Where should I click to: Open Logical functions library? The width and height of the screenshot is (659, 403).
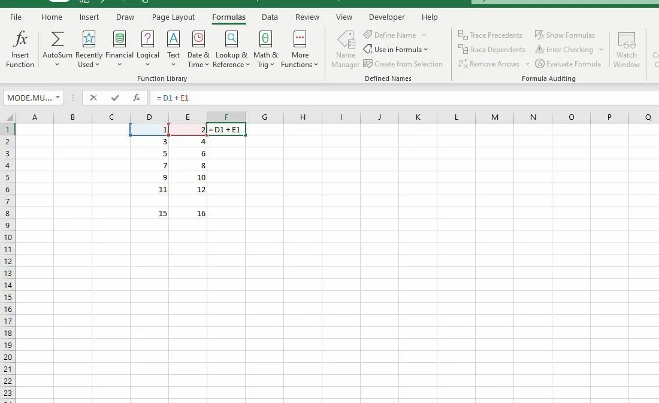click(x=147, y=49)
